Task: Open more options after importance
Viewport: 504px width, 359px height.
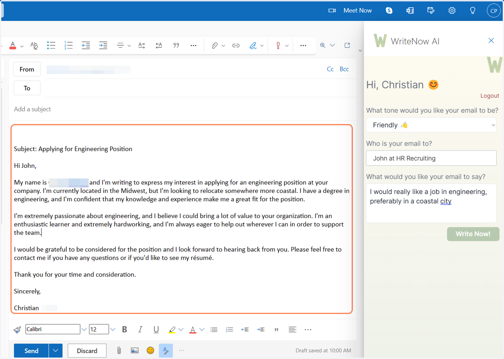Action: click(304, 45)
